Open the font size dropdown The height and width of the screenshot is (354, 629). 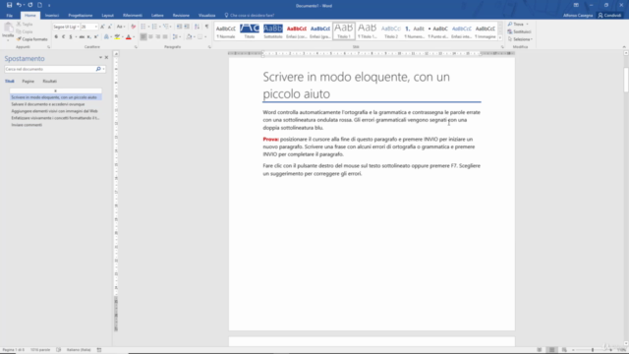(96, 27)
